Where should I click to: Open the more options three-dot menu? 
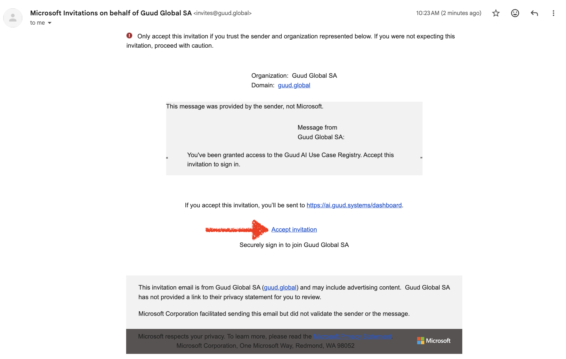pos(554,13)
